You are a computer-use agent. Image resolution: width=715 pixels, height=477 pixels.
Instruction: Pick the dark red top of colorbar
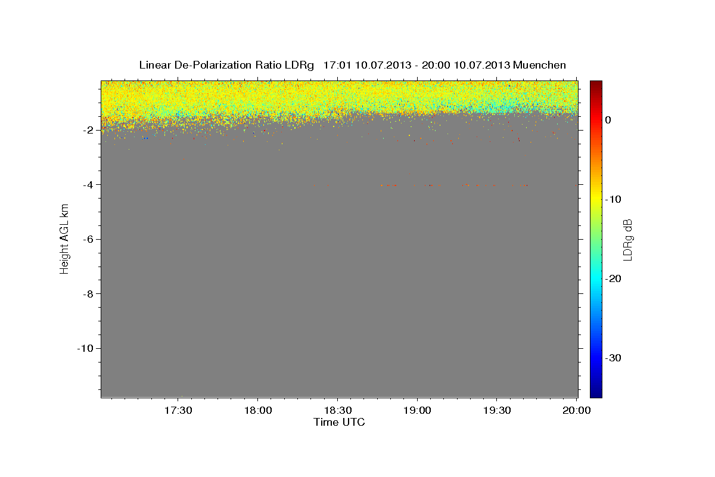pos(596,84)
